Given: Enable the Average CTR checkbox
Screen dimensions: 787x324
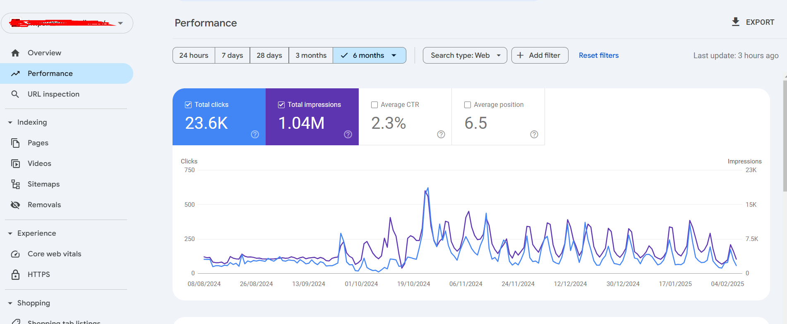Looking at the screenshot, I should coord(374,105).
